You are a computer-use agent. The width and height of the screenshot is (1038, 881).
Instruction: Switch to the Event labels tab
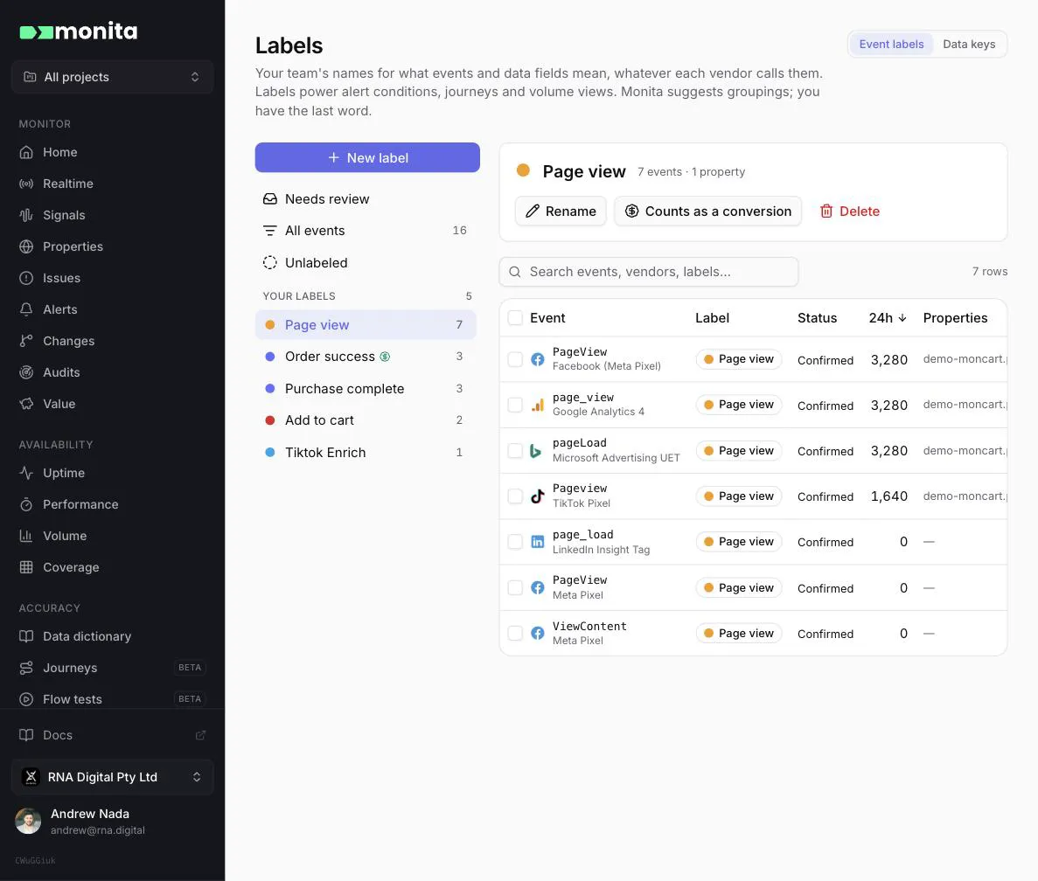(891, 45)
